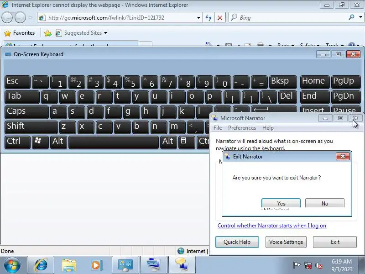The image size is (365, 274).
Task: Choose No in the Exit Narrator dialog
Action: click(x=325, y=203)
